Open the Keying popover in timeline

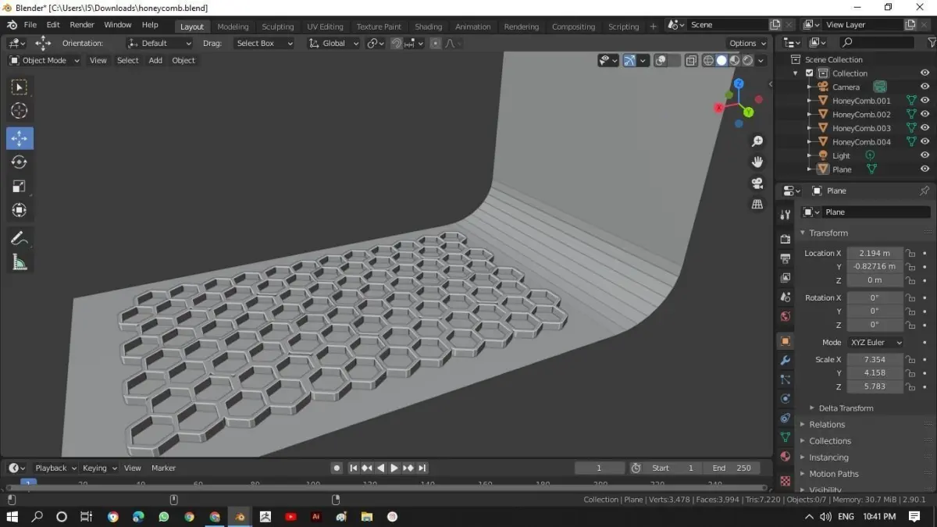click(x=99, y=468)
